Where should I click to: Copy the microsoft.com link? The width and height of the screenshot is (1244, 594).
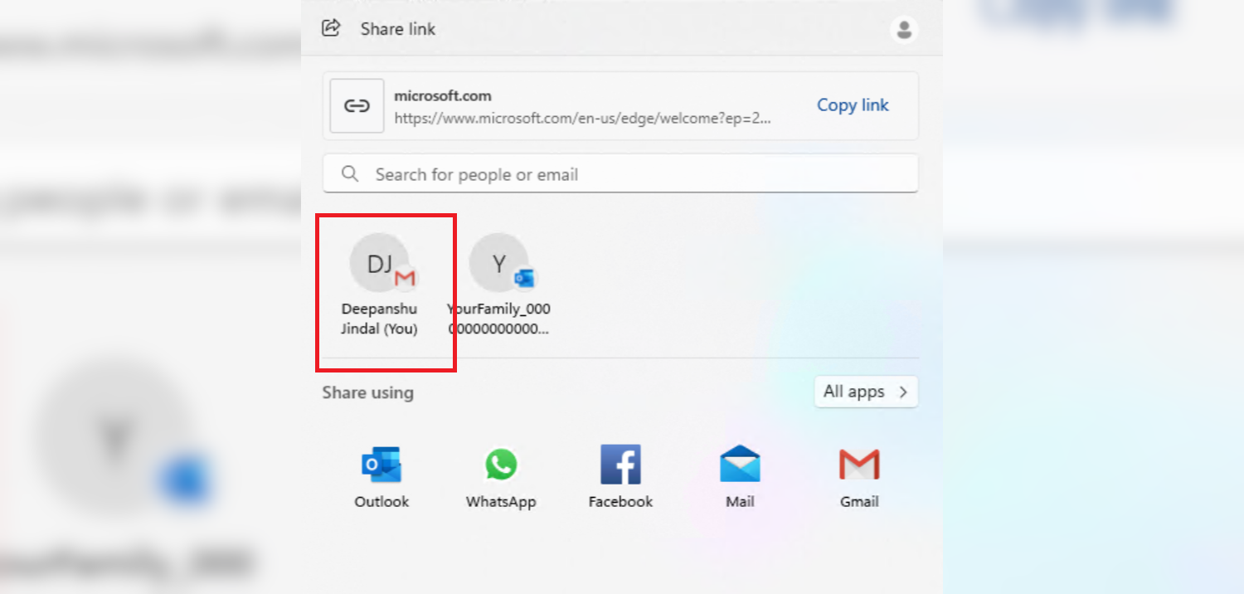[853, 105]
